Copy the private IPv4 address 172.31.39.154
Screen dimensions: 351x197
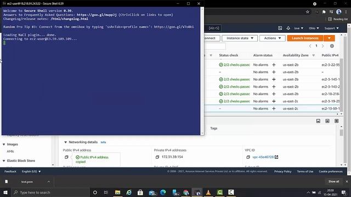[x=157, y=157]
